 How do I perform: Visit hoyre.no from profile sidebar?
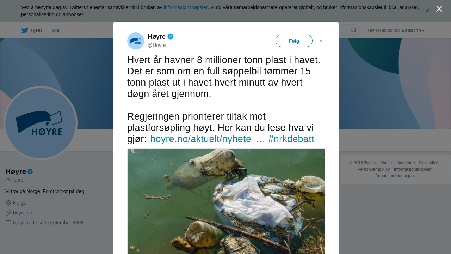click(x=23, y=213)
